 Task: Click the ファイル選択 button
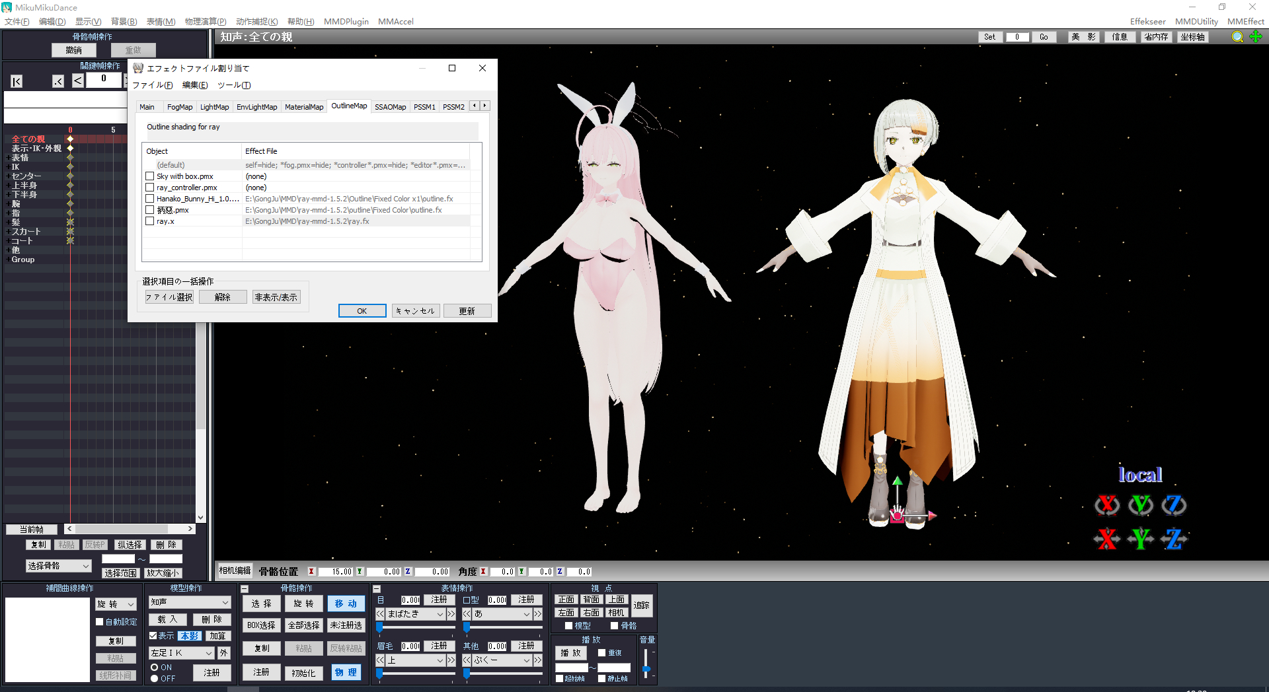169,297
